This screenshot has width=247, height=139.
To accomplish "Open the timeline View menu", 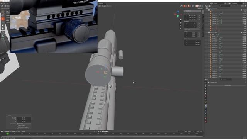I will pyautogui.click(x=19, y=131).
